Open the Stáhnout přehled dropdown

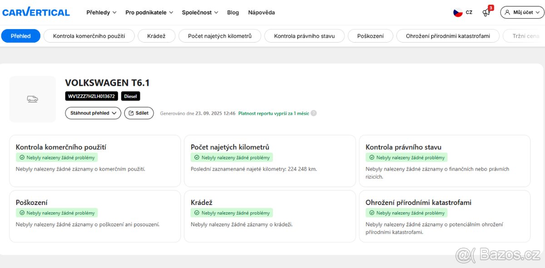coord(93,113)
